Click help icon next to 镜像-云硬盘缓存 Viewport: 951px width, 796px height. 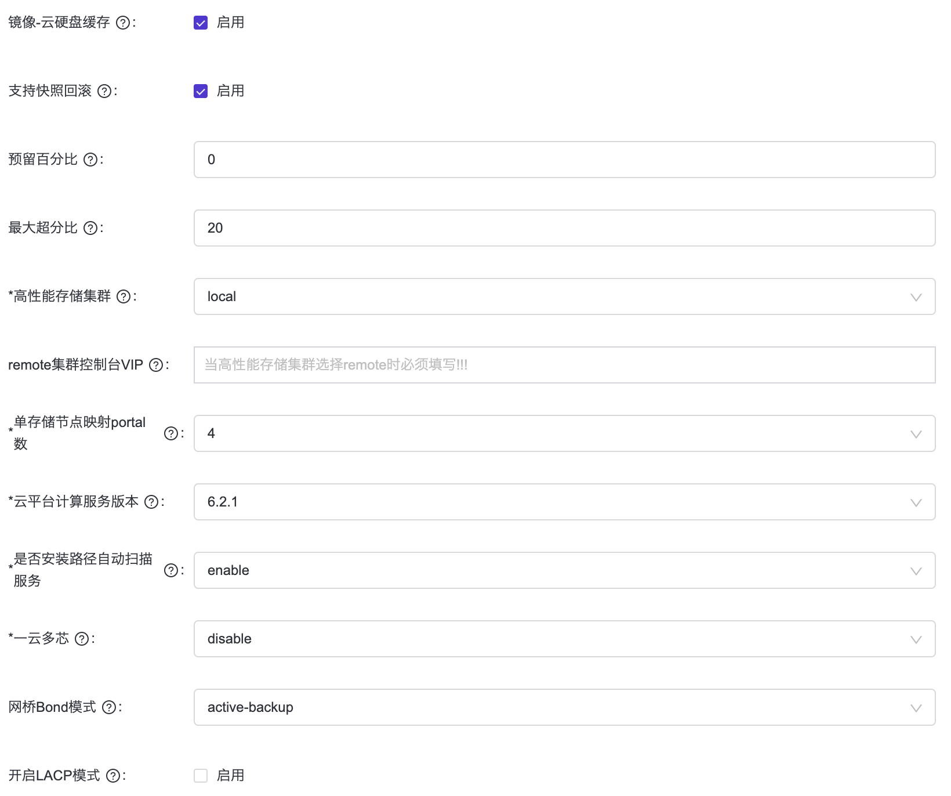(123, 23)
